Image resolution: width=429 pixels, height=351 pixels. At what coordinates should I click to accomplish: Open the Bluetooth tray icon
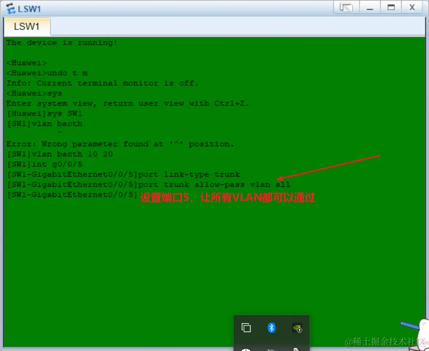(272, 328)
